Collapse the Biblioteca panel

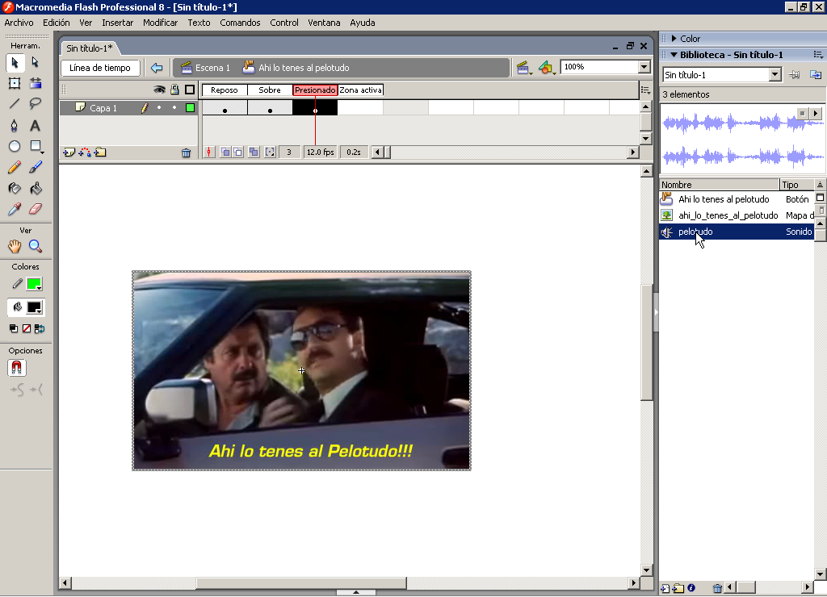[674, 55]
